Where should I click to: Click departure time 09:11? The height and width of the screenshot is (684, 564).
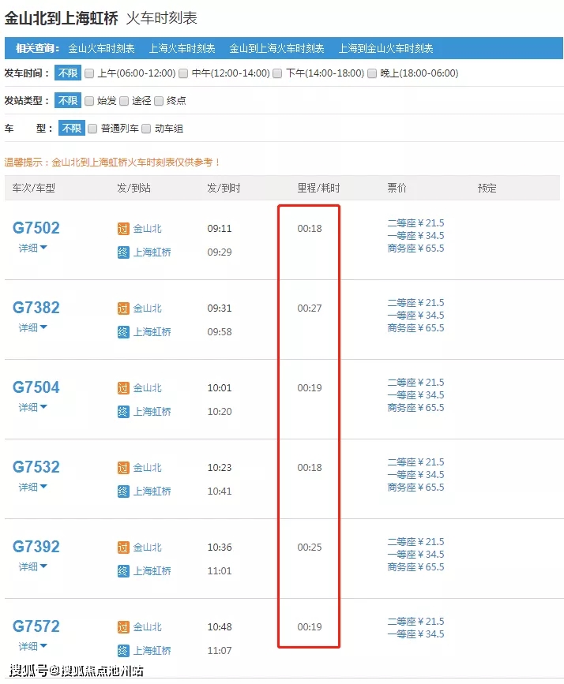pyautogui.click(x=220, y=229)
